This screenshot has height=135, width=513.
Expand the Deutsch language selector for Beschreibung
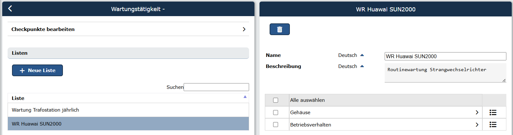351,66
